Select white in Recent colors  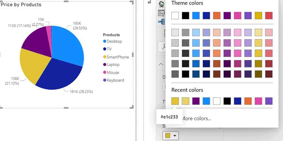(x=217, y=101)
